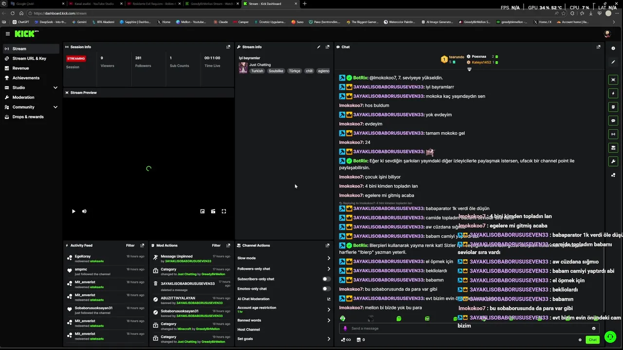623x350 pixels.
Task: Open Followers-only chat options
Action: tap(284, 269)
